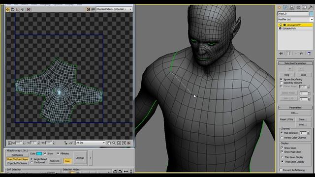Toggle the Show Map Seam checkbox

pos(282,152)
